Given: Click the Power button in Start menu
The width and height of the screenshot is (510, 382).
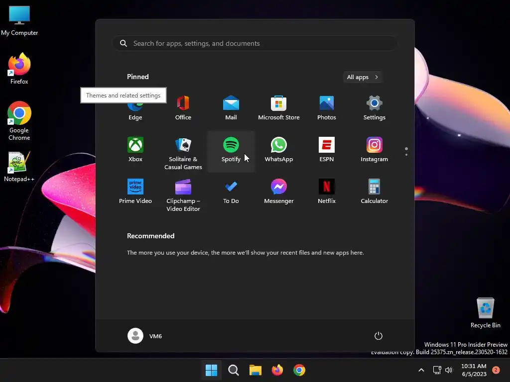Looking at the screenshot, I should 379,336.
